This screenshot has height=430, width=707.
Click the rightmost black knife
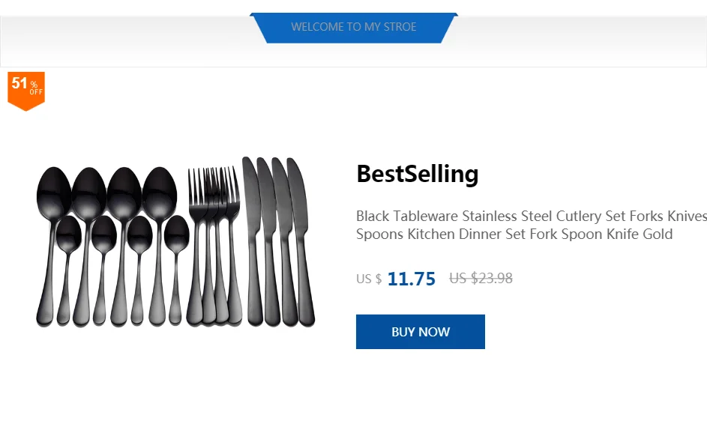click(x=301, y=225)
